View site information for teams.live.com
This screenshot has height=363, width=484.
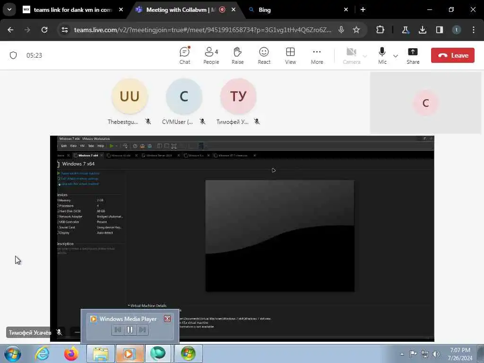[65, 30]
